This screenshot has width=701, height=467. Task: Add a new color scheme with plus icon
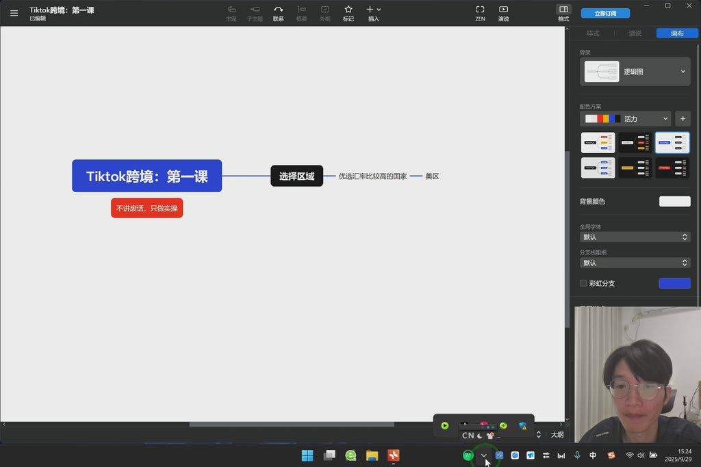tap(683, 118)
